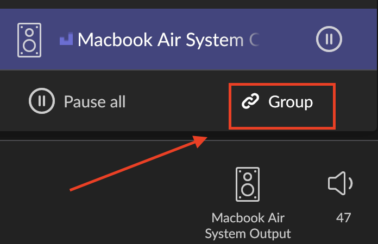Screen dimensions: 378x244
Task: Click the purple now-playing bars indicator
Action: click(66, 39)
